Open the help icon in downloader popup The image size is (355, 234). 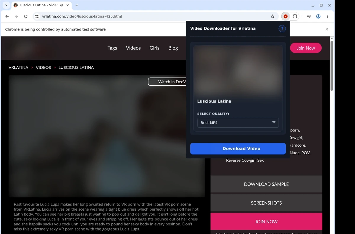tap(282, 28)
